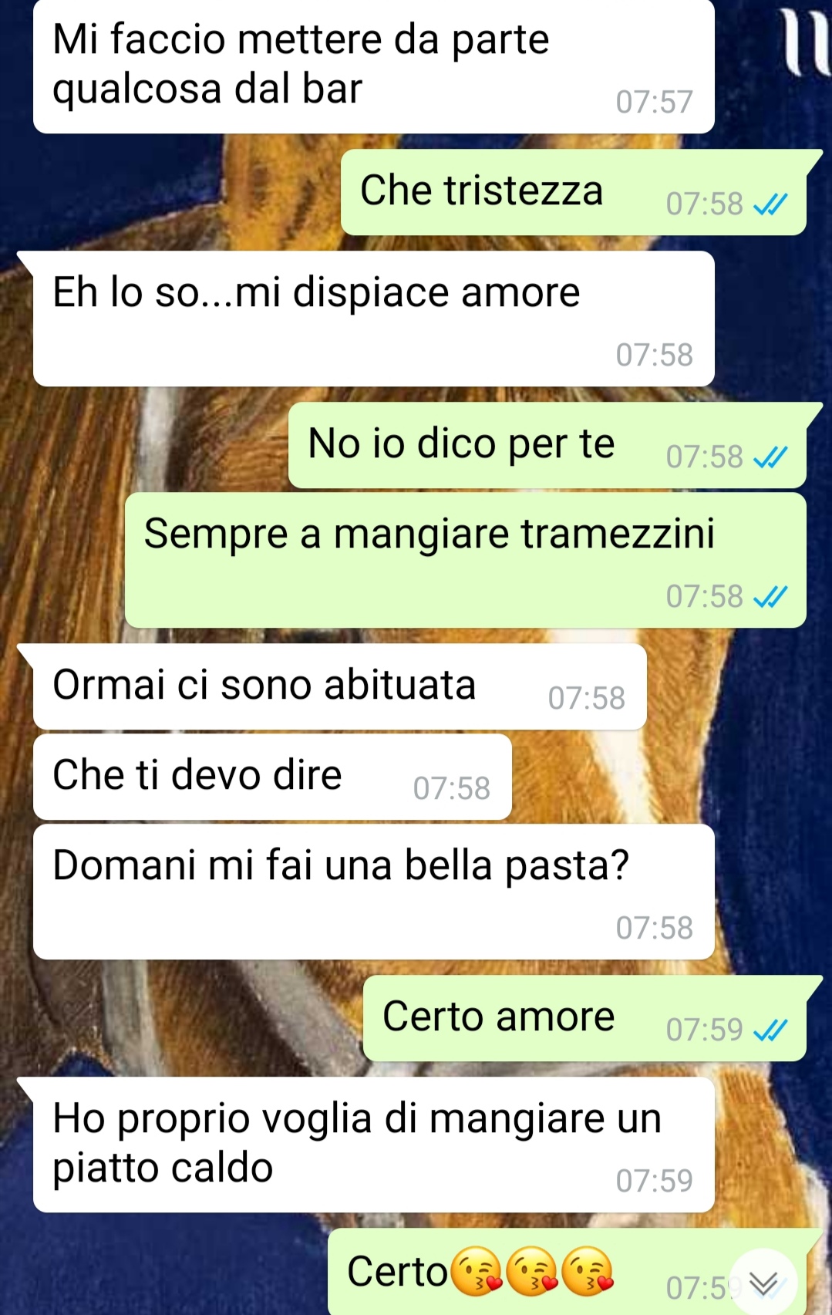This screenshot has height=1315, width=832.
Task: Tap the first kiss emoji after 'Certo'
Action: coord(476,1271)
